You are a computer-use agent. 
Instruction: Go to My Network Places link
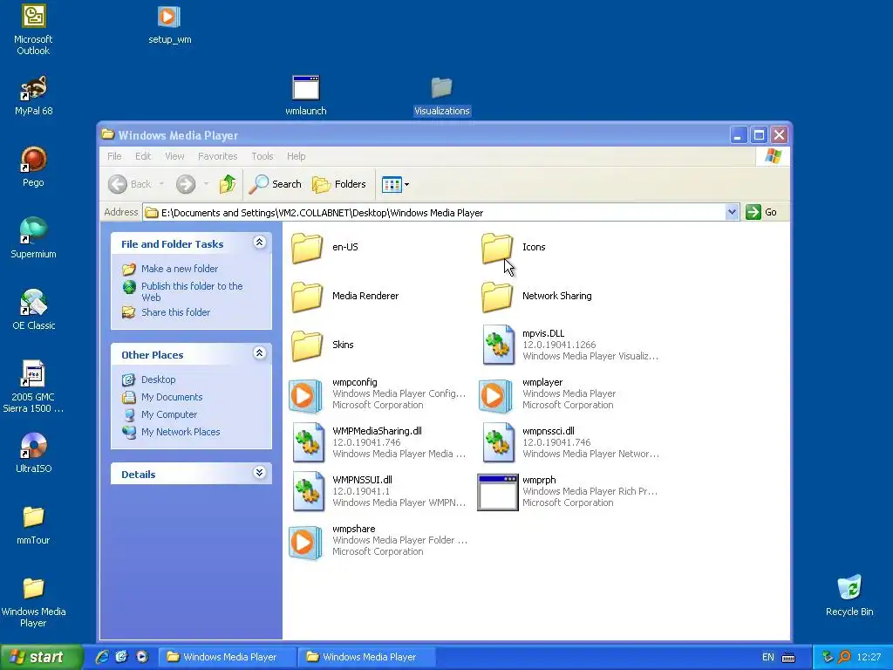(x=181, y=432)
